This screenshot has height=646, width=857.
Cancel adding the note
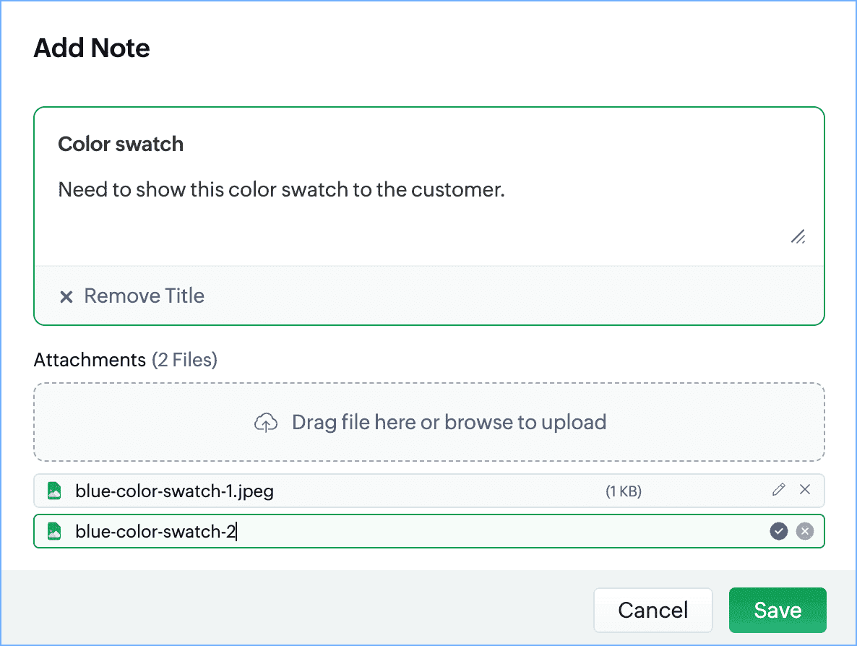(653, 610)
